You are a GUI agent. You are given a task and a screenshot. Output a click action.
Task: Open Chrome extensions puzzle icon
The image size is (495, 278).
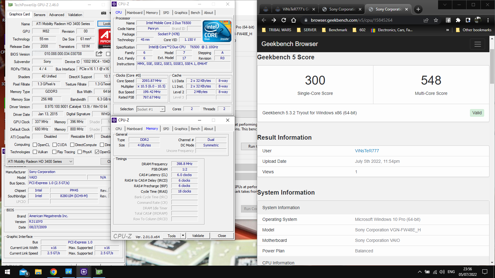click(458, 20)
